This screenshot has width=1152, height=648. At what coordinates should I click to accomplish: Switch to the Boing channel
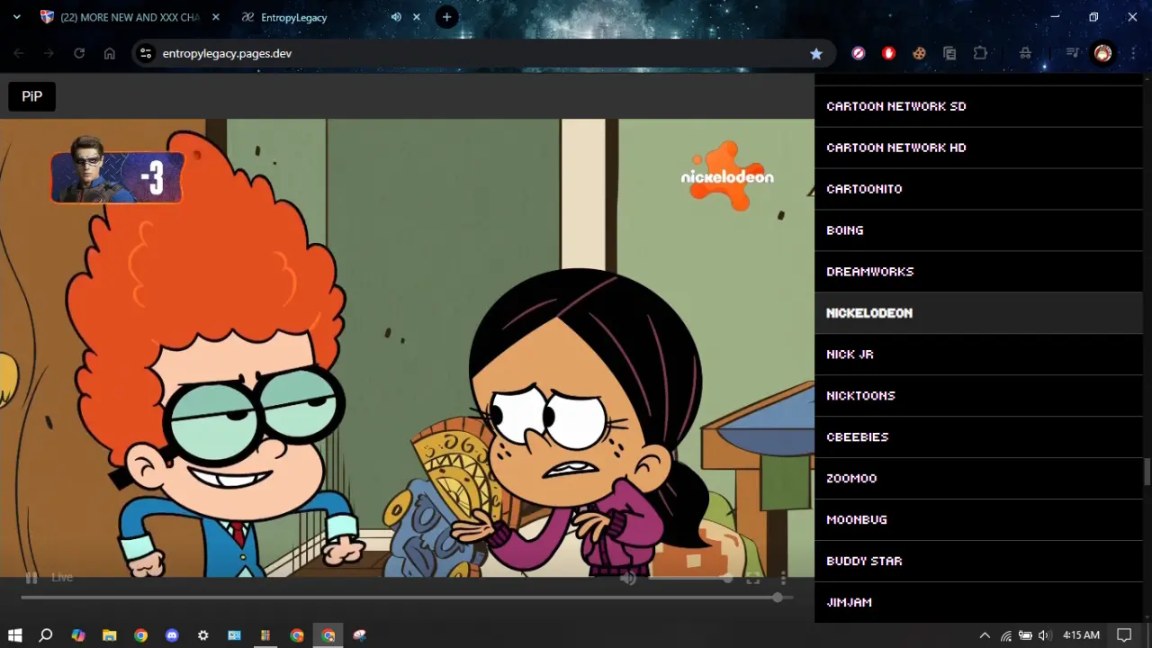(978, 230)
